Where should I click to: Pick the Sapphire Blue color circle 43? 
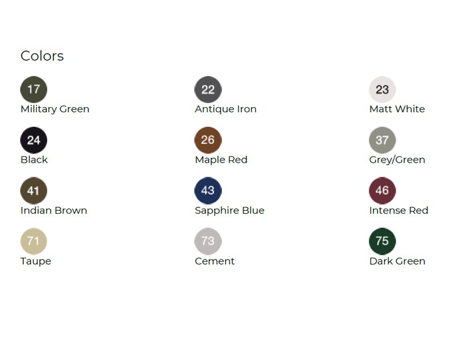pos(208,190)
